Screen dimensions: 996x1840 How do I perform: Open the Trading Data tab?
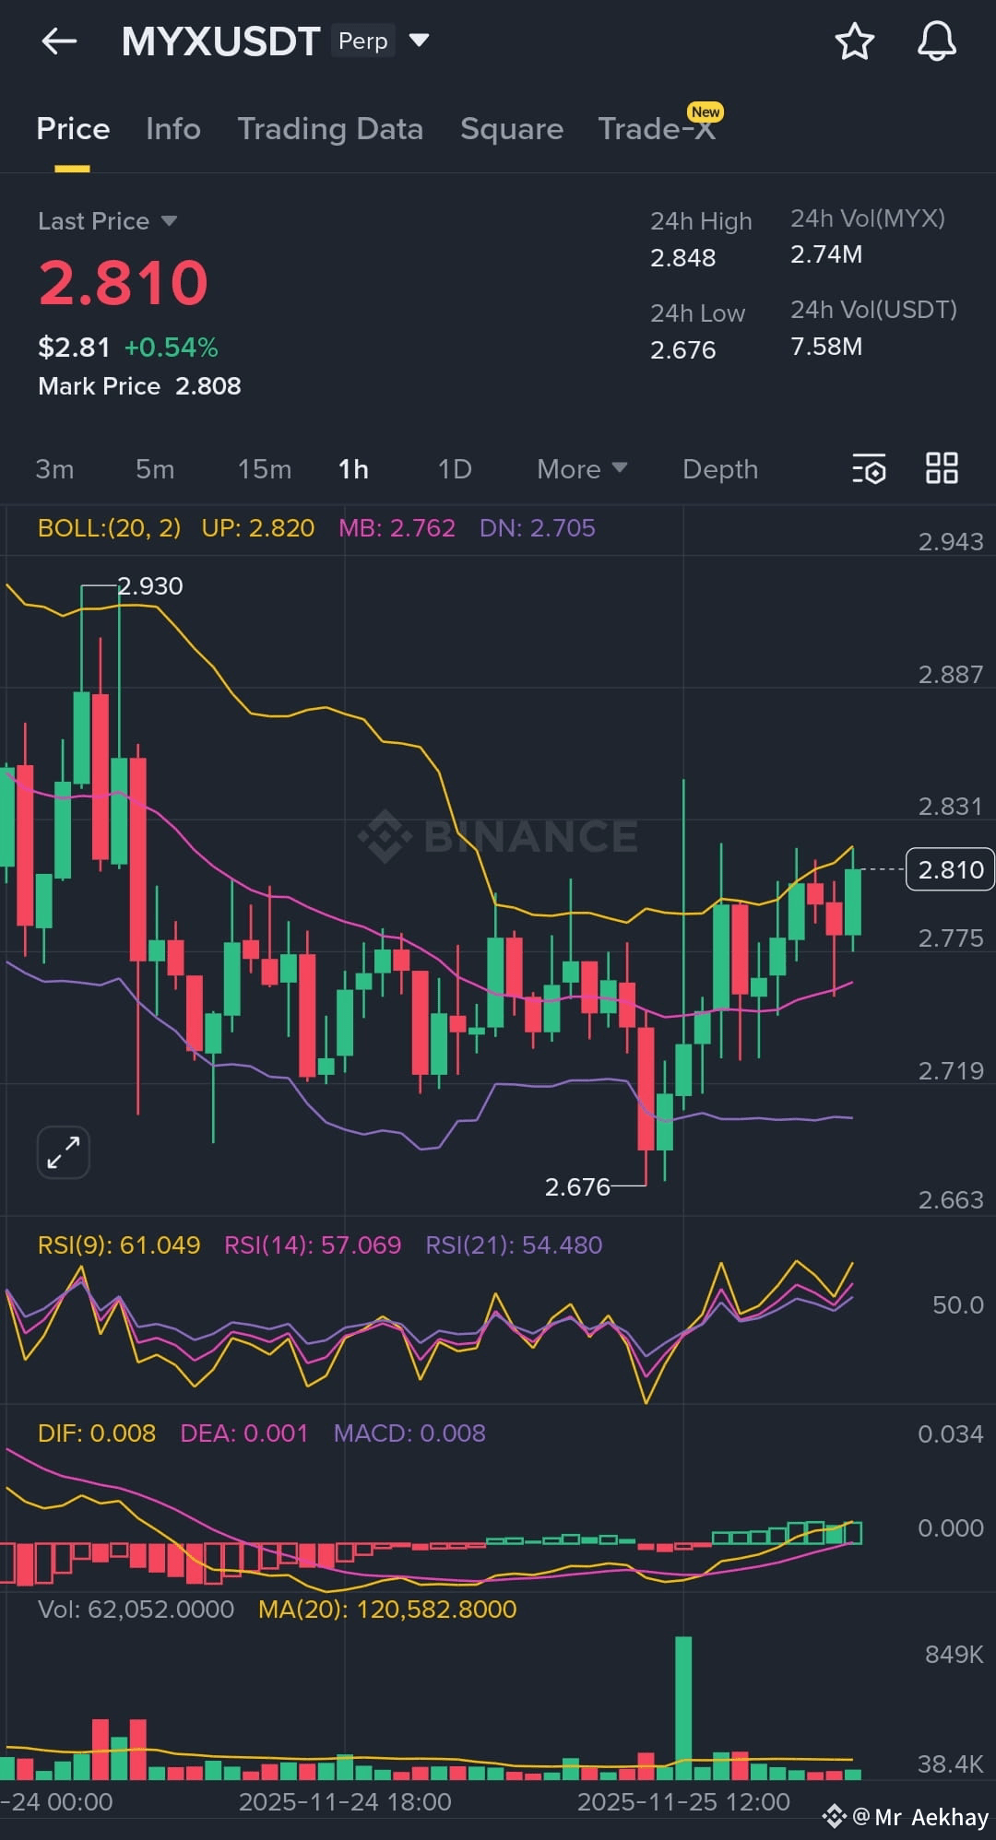(330, 129)
